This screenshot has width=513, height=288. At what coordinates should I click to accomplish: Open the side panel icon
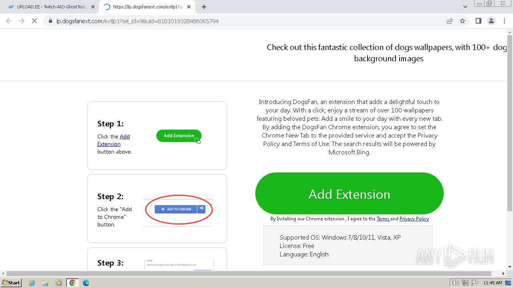click(478, 21)
